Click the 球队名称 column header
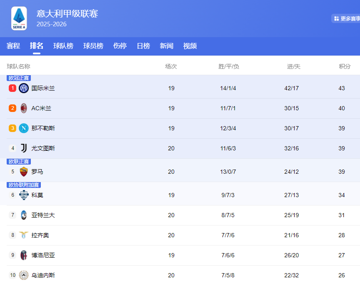This screenshot has width=360, height=284. click(19, 66)
